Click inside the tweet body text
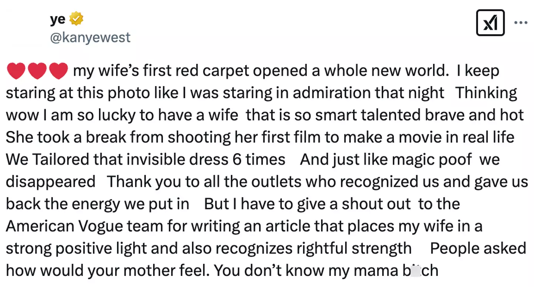534x287 pixels. point(260,159)
